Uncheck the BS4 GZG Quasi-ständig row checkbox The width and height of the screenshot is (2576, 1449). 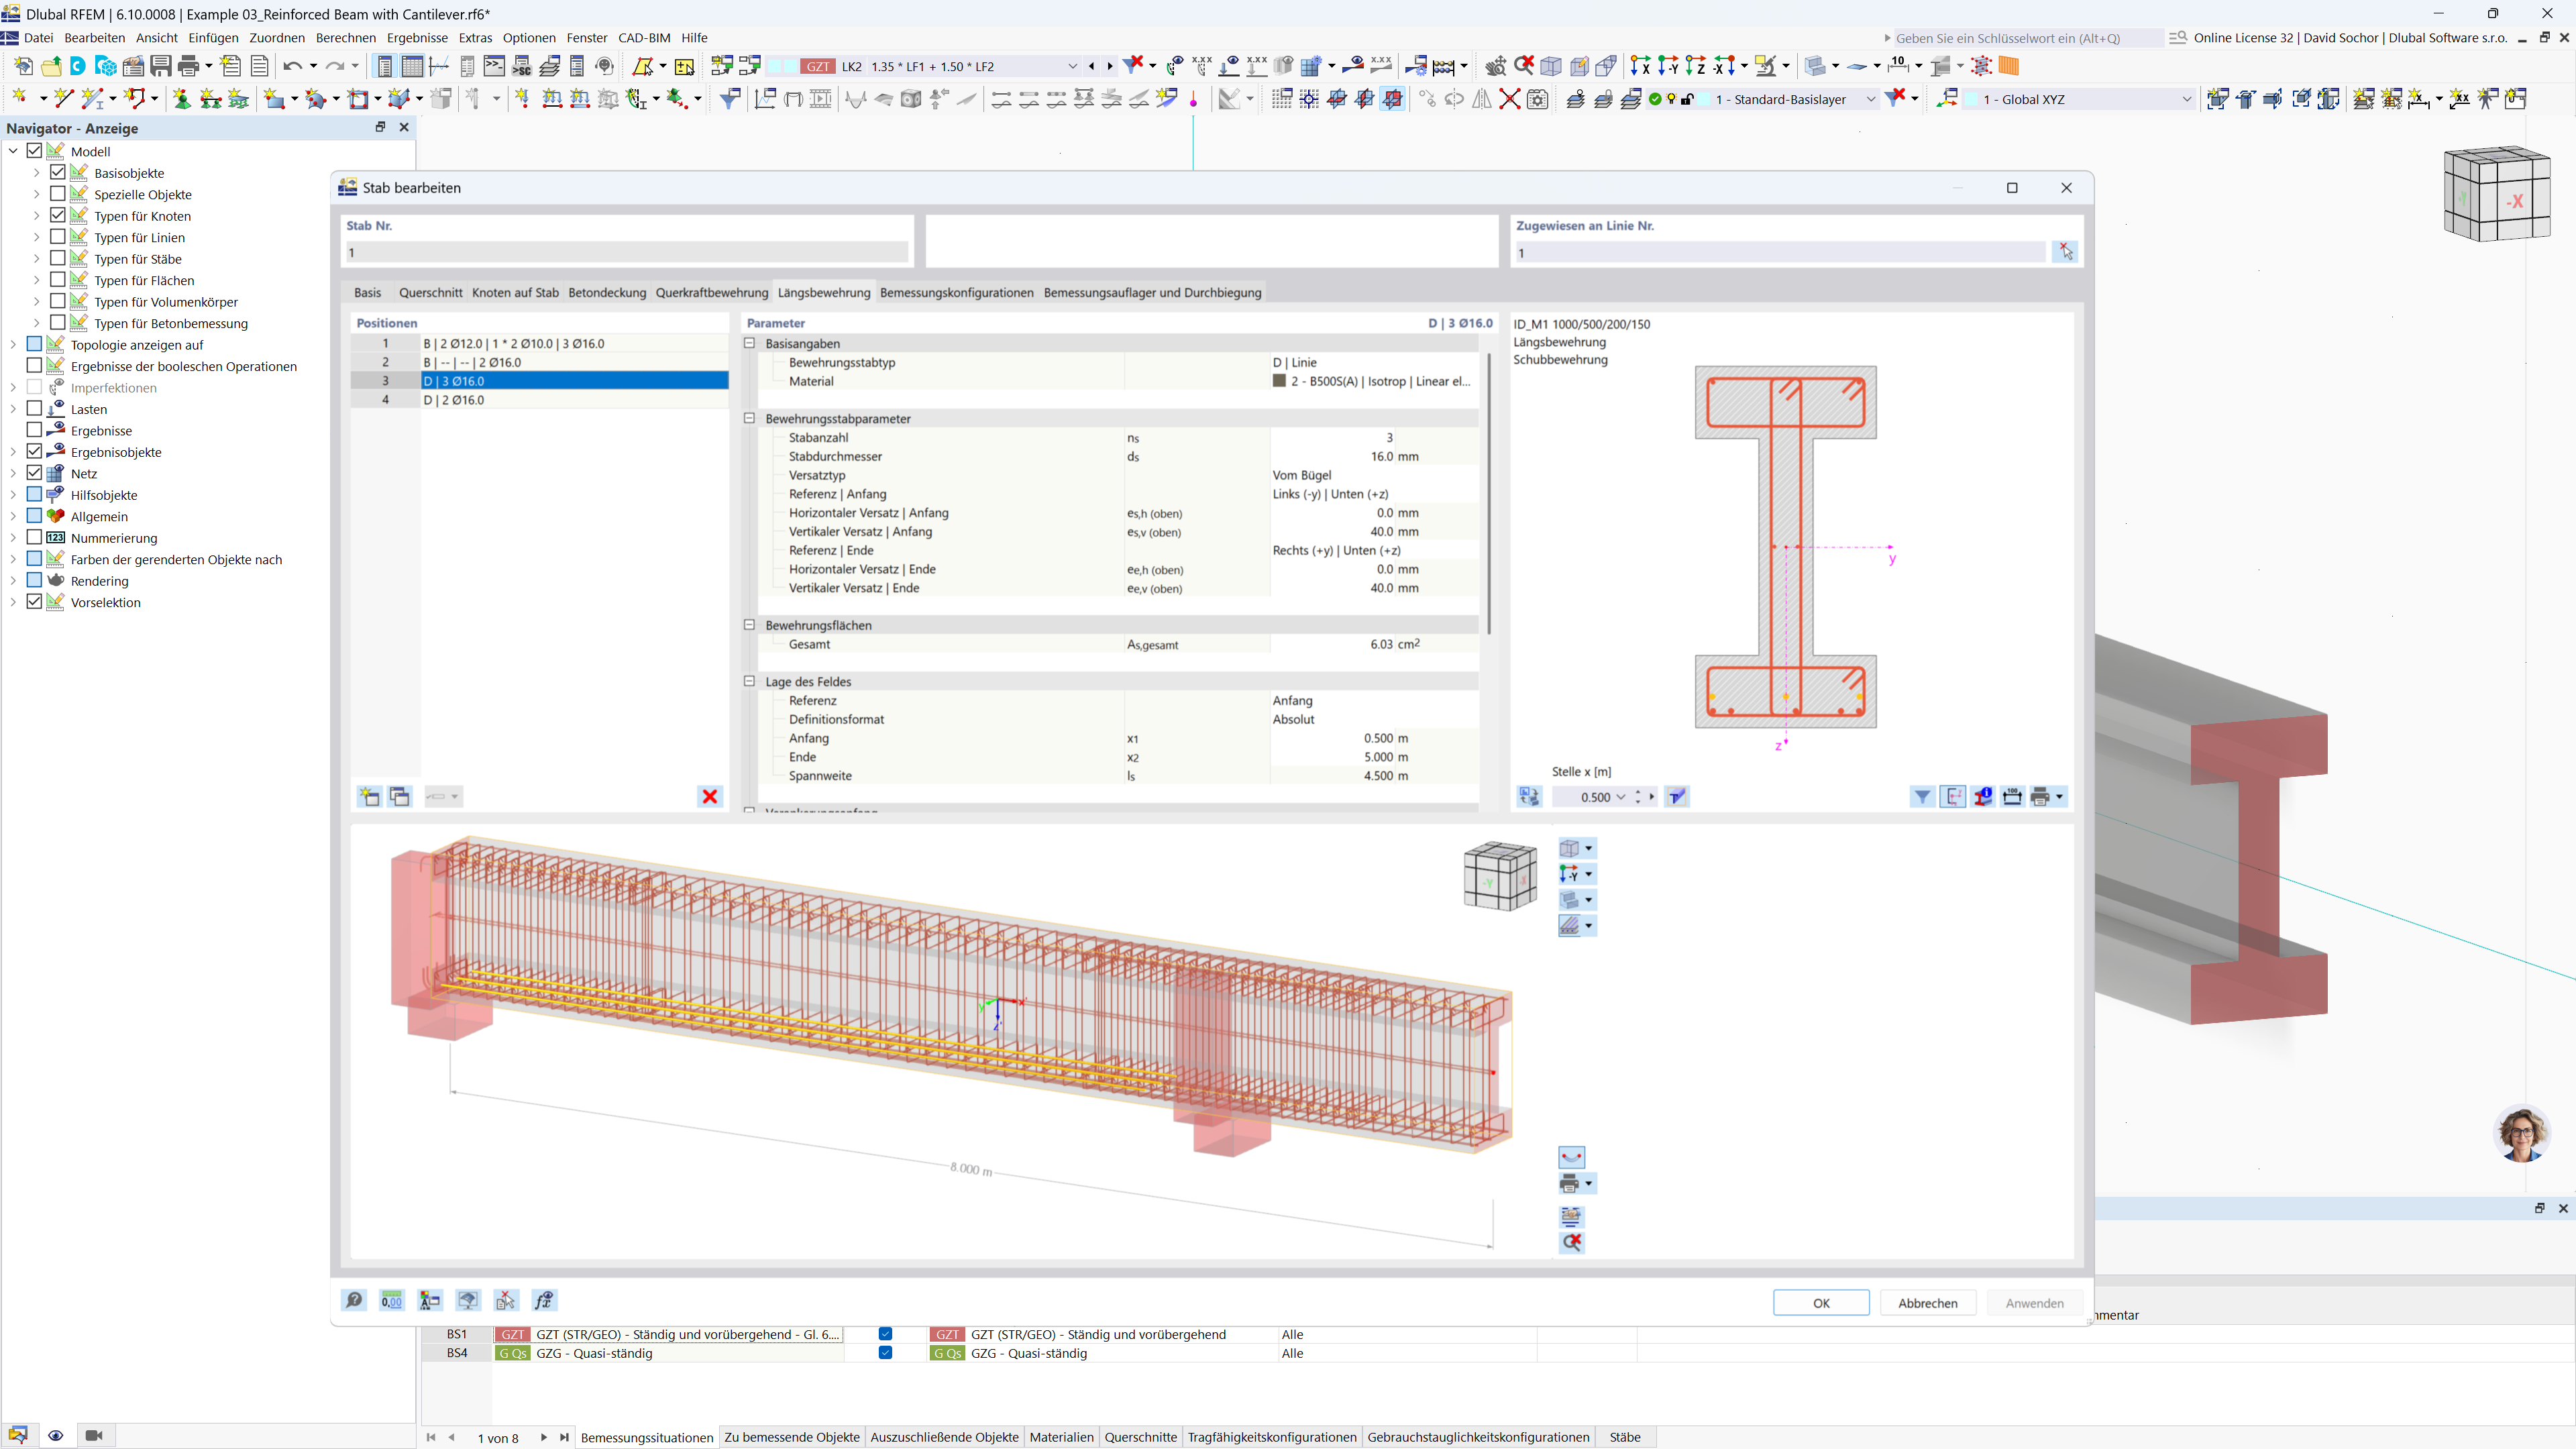(x=884, y=1353)
